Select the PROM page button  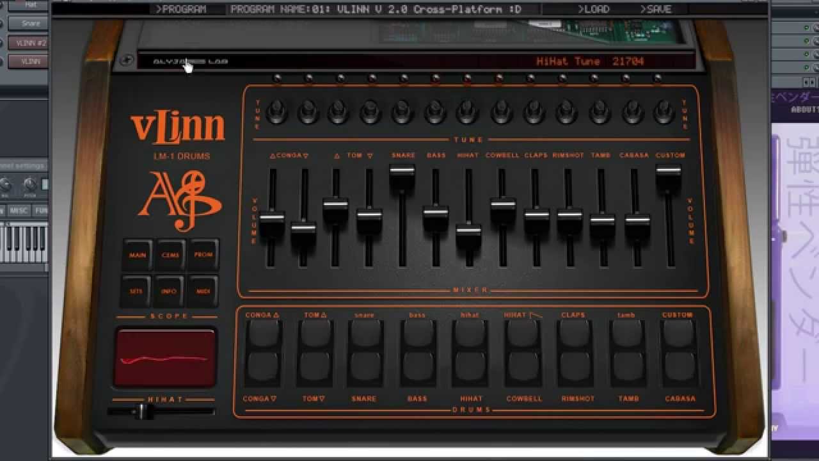pyautogui.click(x=203, y=255)
